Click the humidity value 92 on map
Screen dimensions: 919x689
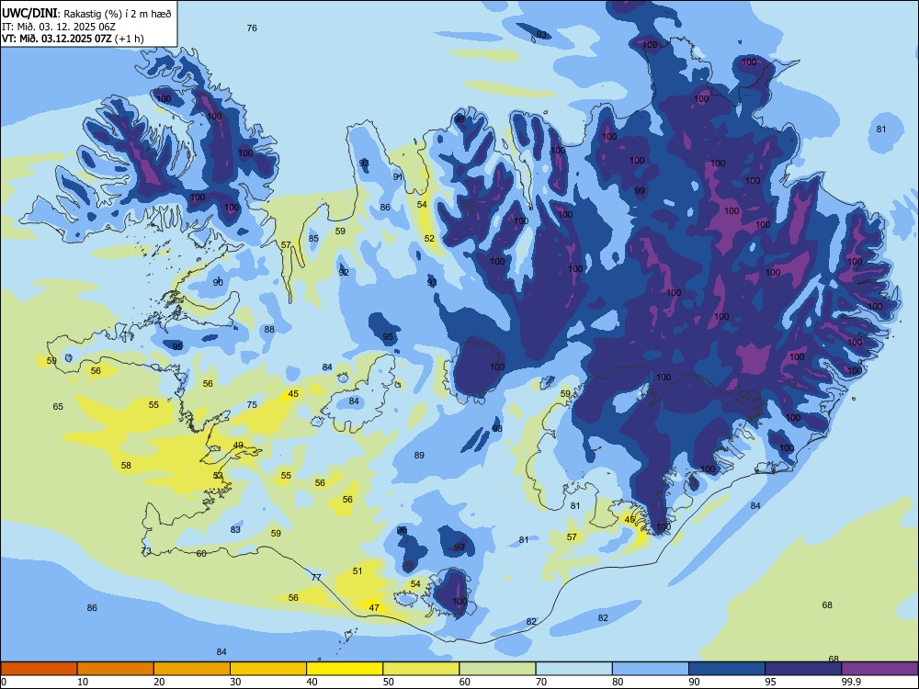click(344, 273)
